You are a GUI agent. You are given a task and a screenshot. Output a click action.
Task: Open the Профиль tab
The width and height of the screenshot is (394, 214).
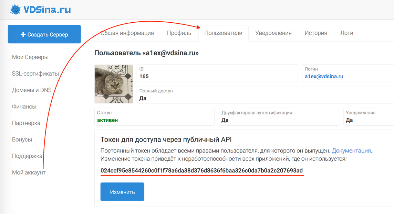pyautogui.click(x=178, y=33)
